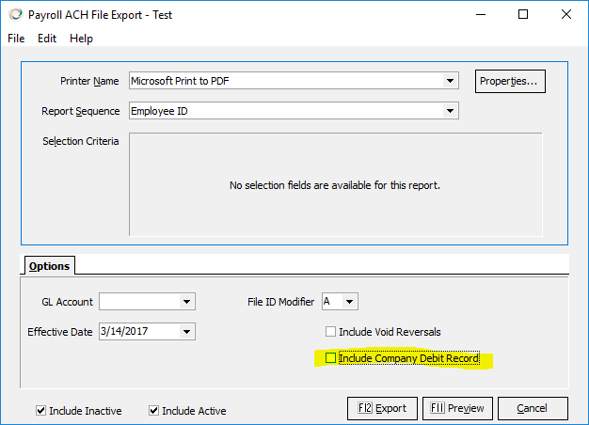
Task: Open the Help menu
Action: pos(81,39)
